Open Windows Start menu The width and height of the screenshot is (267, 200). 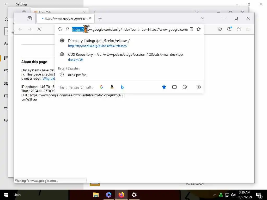click(6, 195)
